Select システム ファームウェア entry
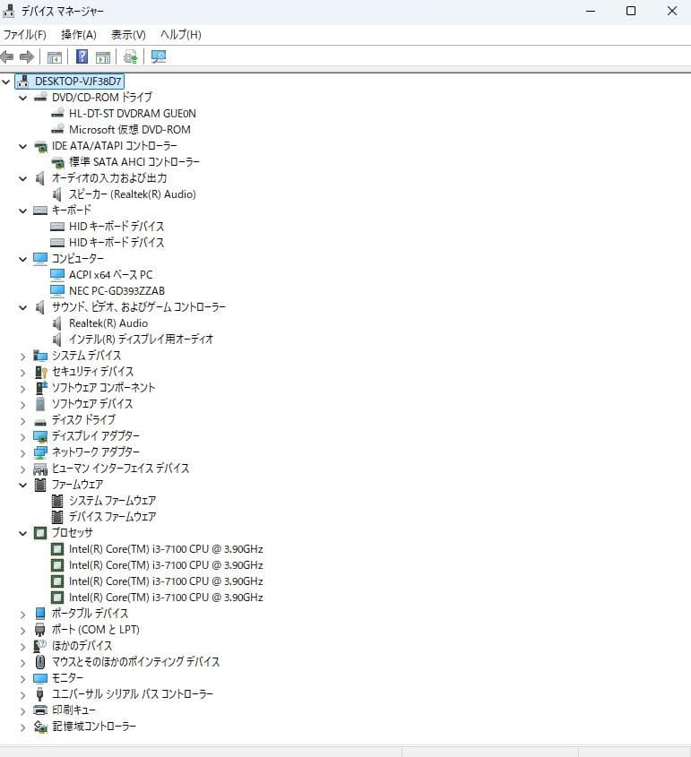Image resolution: width=691 pixels, height=757 pixels. (x=113, y=501)
